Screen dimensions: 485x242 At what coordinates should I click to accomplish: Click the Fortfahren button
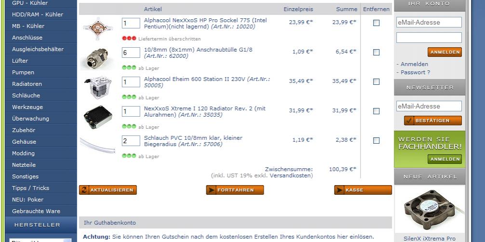235,190
